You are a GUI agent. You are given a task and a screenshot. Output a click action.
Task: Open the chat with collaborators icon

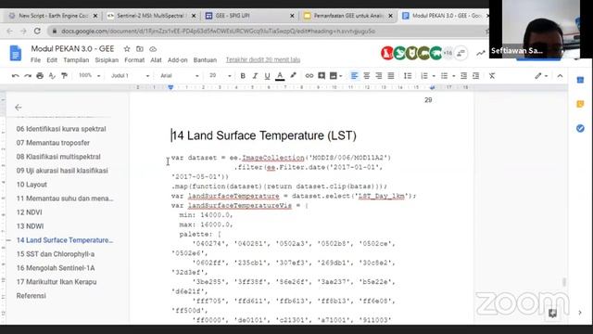pos(461,53)
